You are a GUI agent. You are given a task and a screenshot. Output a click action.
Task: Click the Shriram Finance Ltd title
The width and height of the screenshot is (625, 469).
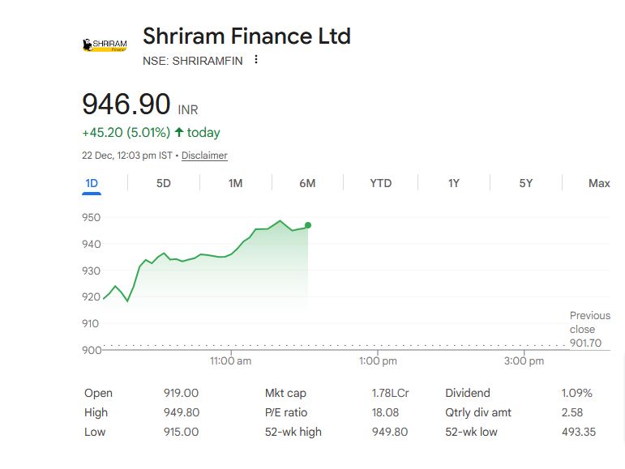pos(246,36)
